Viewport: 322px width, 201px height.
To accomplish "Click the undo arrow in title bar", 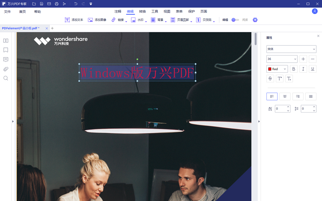I will tap(76, 4).
